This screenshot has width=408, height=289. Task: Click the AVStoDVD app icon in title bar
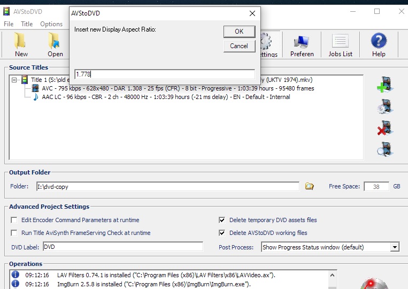[x=6, y=11]
